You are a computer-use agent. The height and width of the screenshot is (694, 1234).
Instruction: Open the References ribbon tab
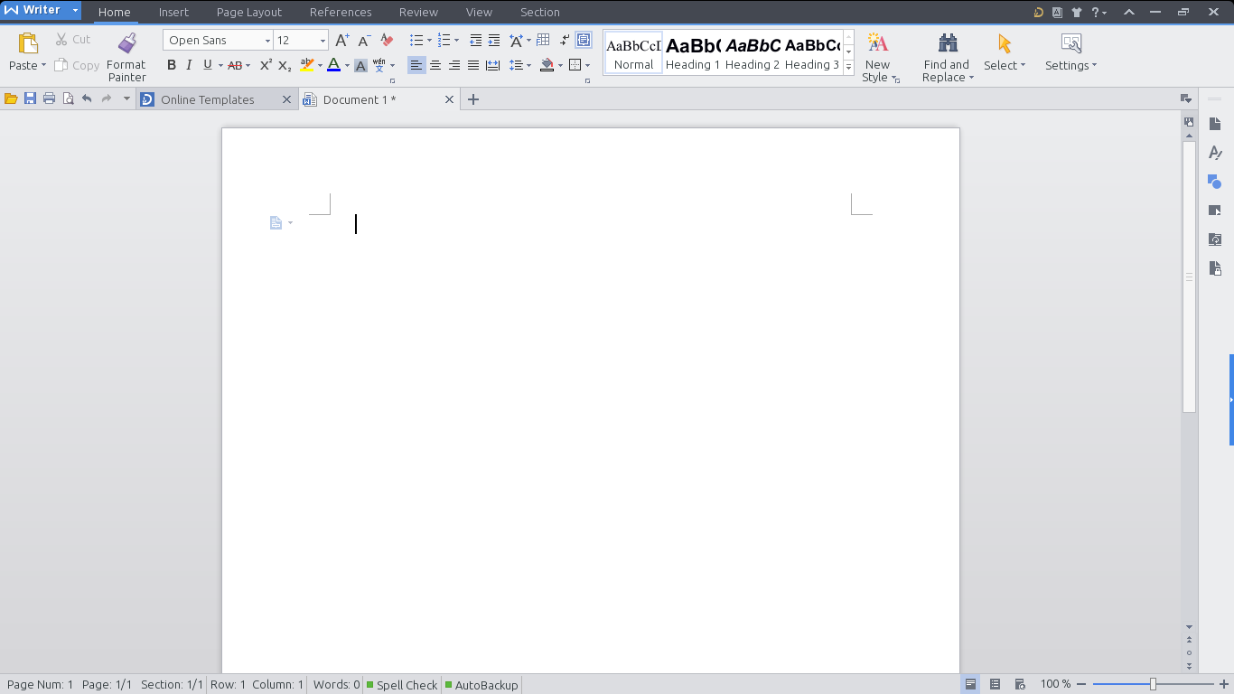pos(341,12)
